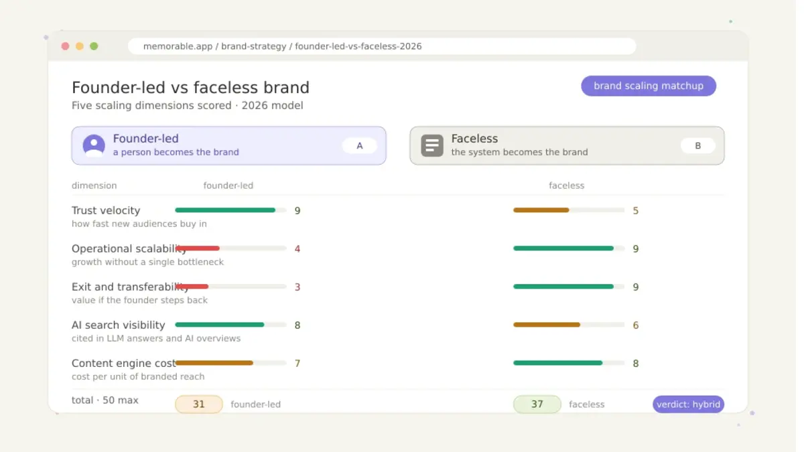
Task: Click 'how fast new audiences buy in'
Action: (x=139, y=224)
